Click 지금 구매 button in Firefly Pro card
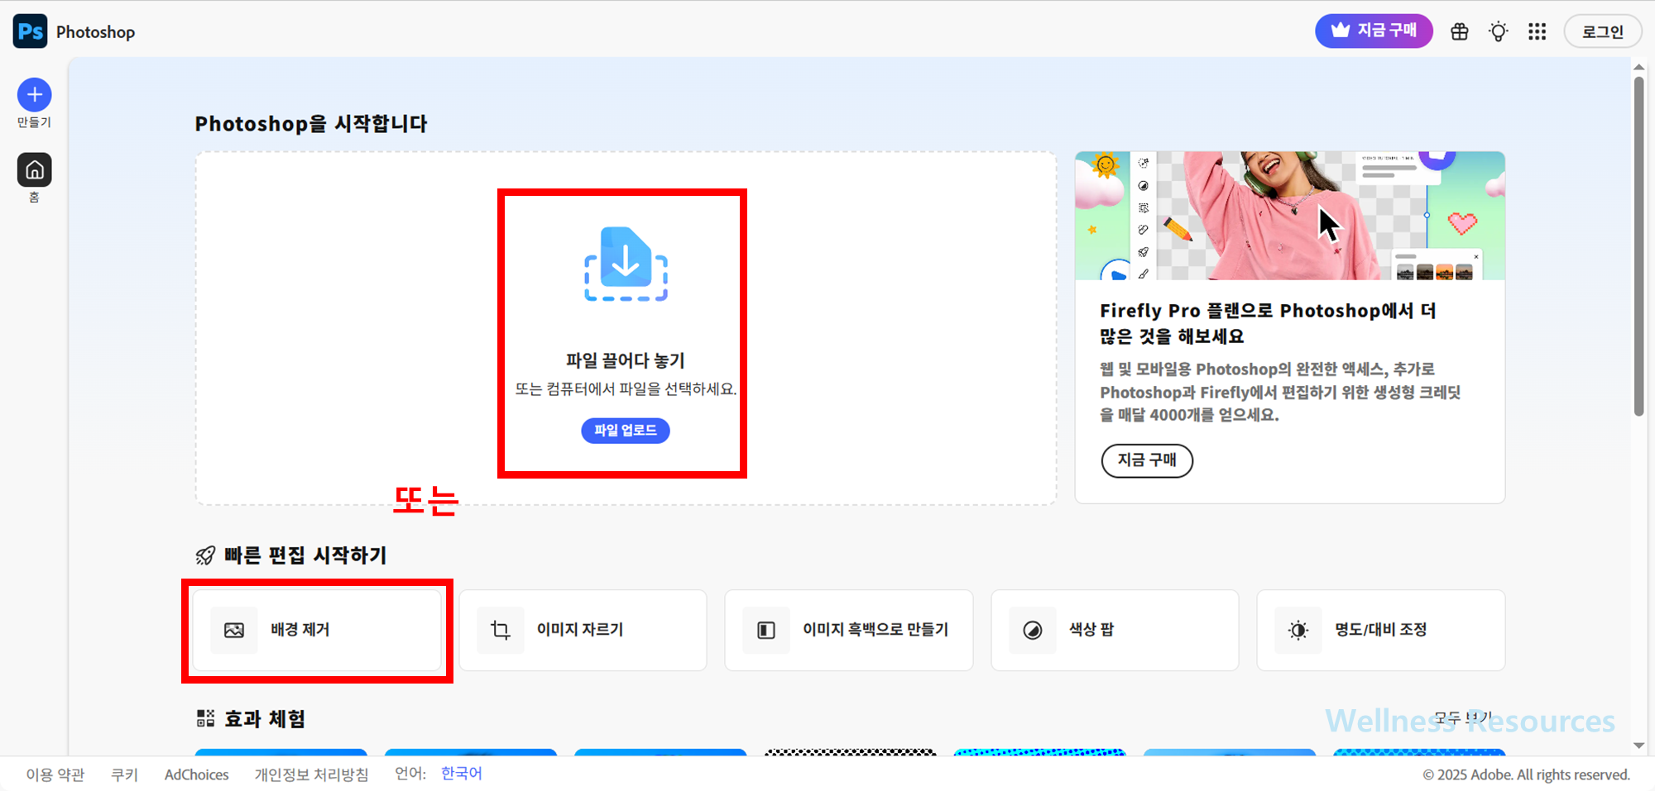This screenshot has width=1655, height=791. click(1147, 460)
